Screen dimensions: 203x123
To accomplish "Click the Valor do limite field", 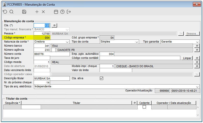I will point(116,70).
